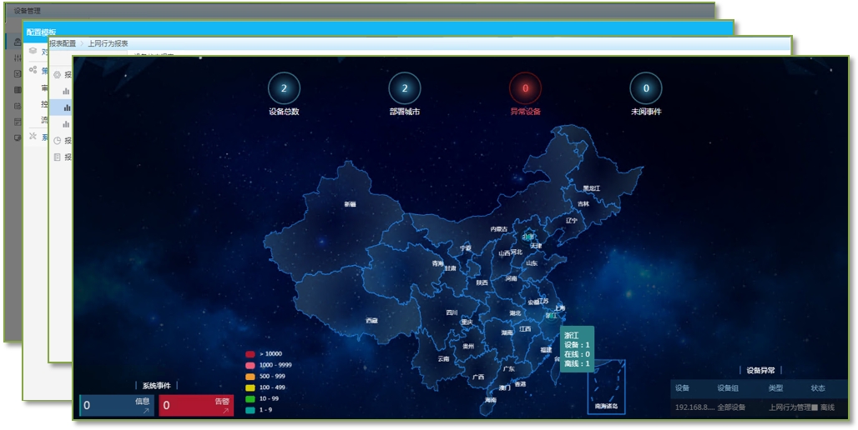858x430 pixels.
Task: Click the 未阅事件 circle counter
Action: pyautogui.click(x=646, y=88)
